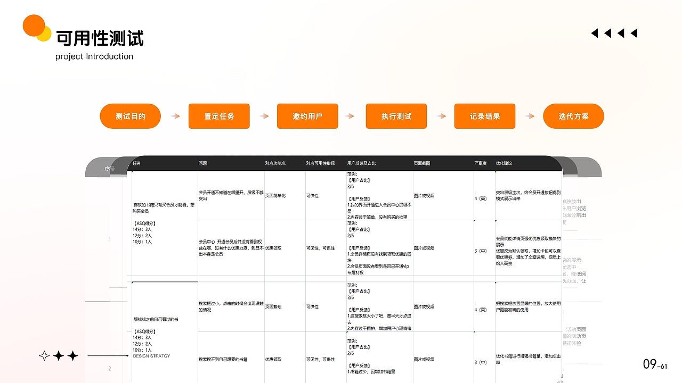Click the outlined four-point star icon
Image resolution: width=682 pixels, height=383 pixels.
[x=45, y=356]
